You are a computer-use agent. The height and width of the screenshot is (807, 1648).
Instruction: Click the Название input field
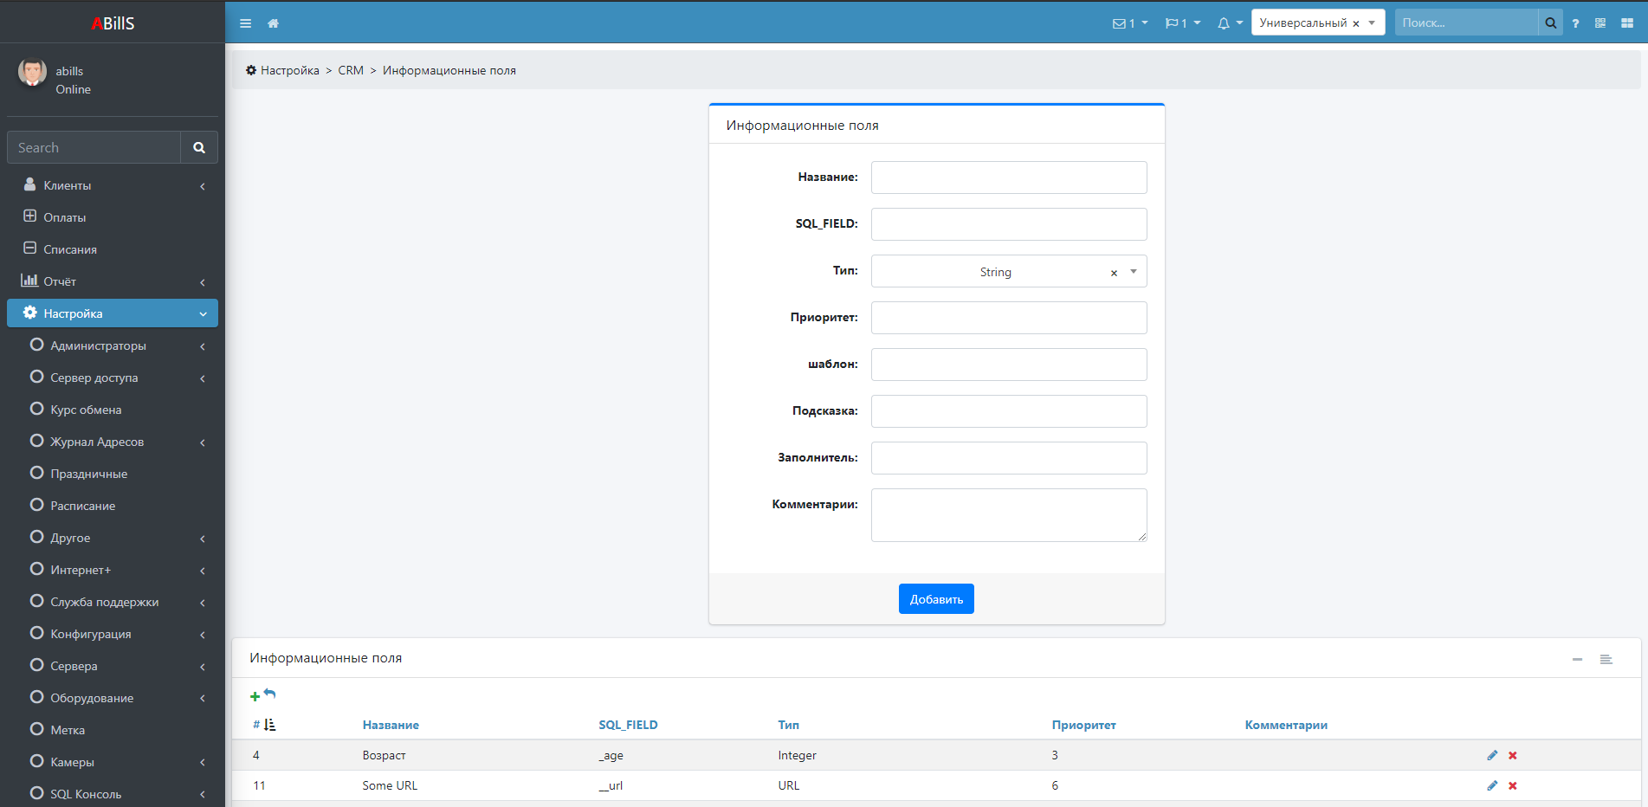point(1008,178)
